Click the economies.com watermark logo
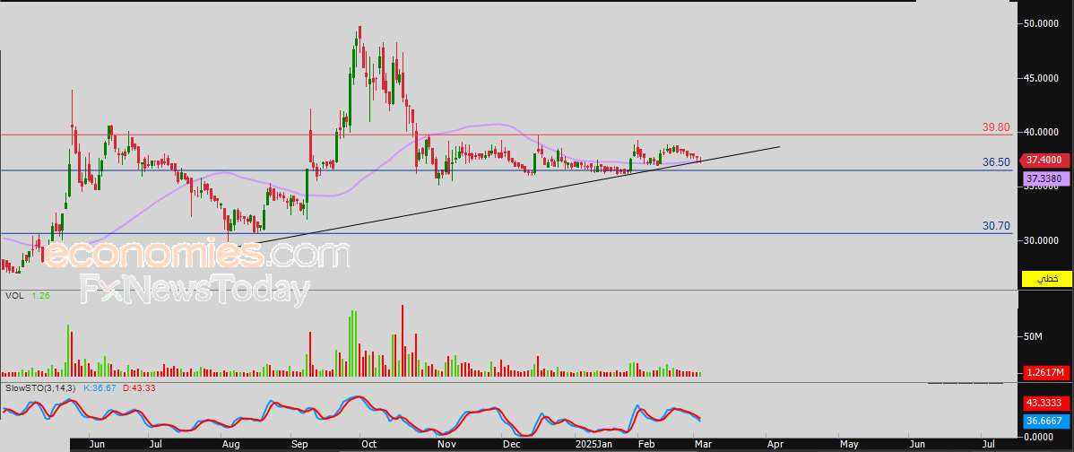 click(196, 256)
